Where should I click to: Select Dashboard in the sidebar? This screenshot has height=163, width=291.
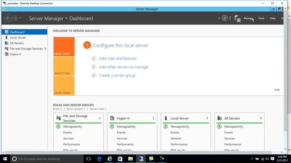coord(24,32)
